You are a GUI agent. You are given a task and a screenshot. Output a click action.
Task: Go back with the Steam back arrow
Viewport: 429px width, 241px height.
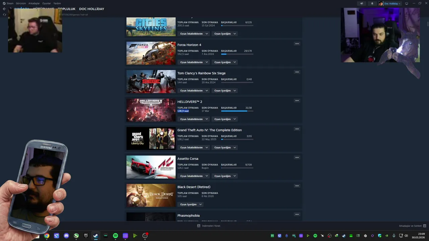[x=4, y=9]
